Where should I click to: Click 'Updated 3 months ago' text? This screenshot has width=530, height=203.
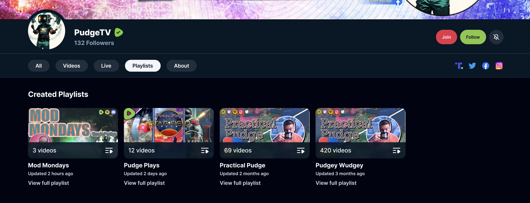340,174
